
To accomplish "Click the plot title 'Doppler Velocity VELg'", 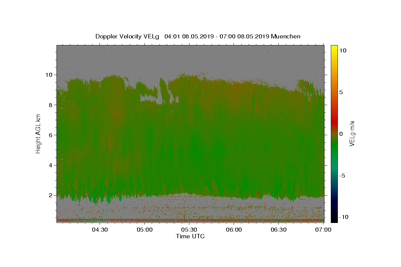I will (127, 36).
